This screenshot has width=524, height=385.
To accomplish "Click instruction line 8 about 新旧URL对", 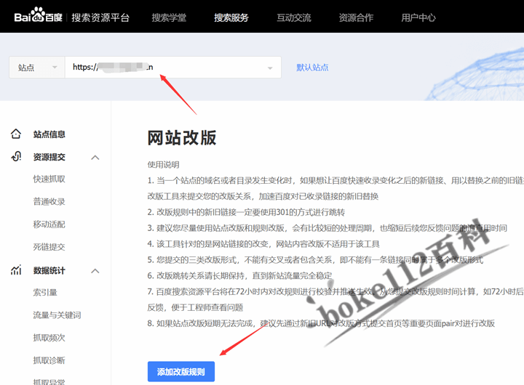I will point(321,323).
